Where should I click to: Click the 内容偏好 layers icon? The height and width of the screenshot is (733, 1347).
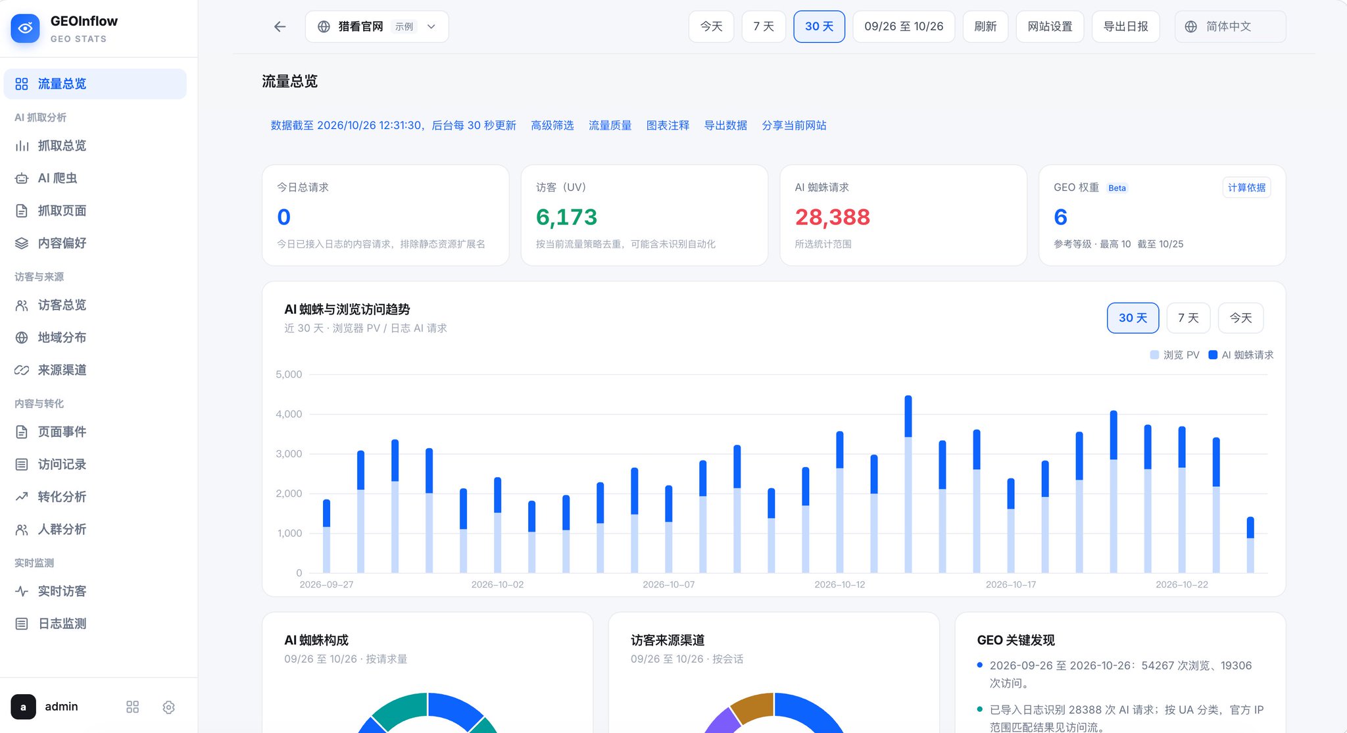(x=22, y=243)
